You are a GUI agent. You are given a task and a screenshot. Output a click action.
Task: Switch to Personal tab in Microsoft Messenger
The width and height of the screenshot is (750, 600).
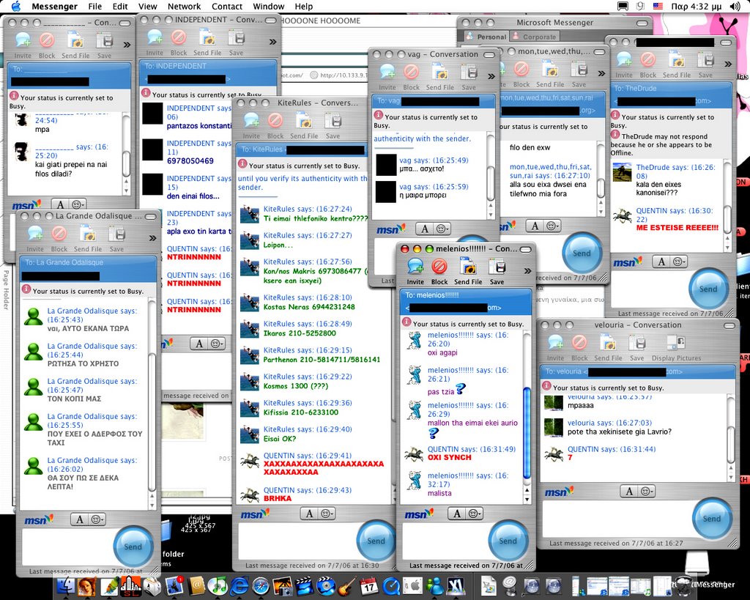coord(486,37)
